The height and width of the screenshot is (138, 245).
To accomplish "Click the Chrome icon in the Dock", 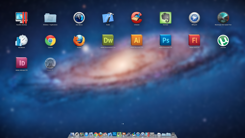I will click(x=96, y=134).
